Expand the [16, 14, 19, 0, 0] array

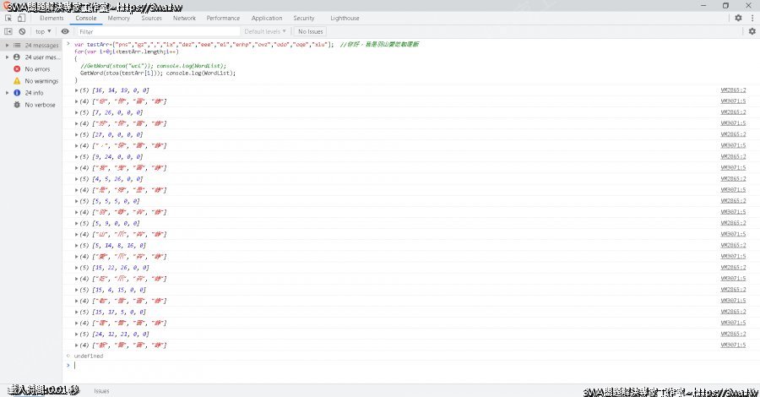pos(77,90)
